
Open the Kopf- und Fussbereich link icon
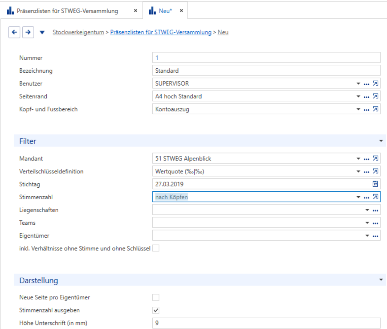376,109
